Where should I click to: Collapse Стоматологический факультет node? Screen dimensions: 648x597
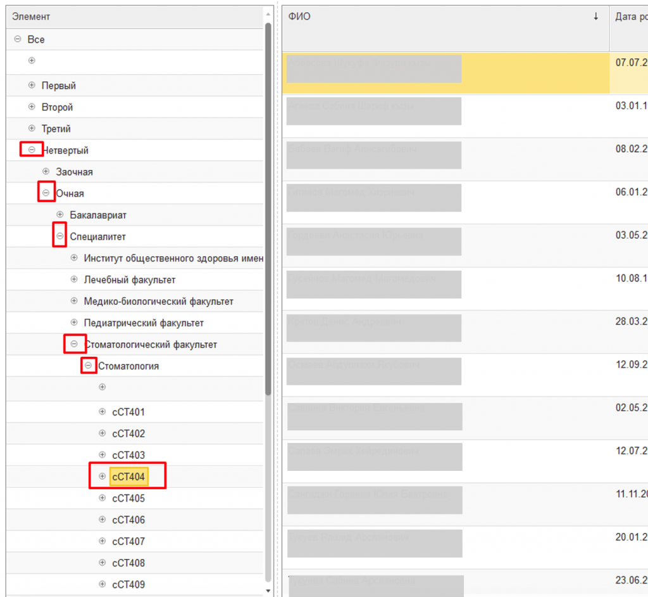pyautogui.click(x=74, y=343)
